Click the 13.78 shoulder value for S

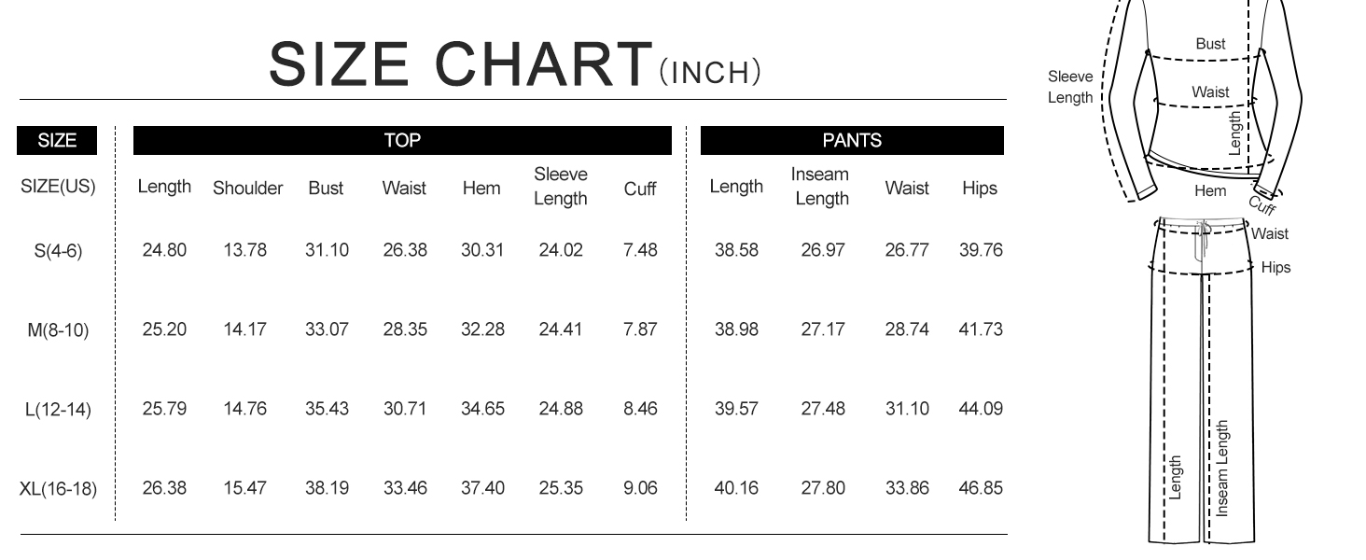[x=244, y=250]
